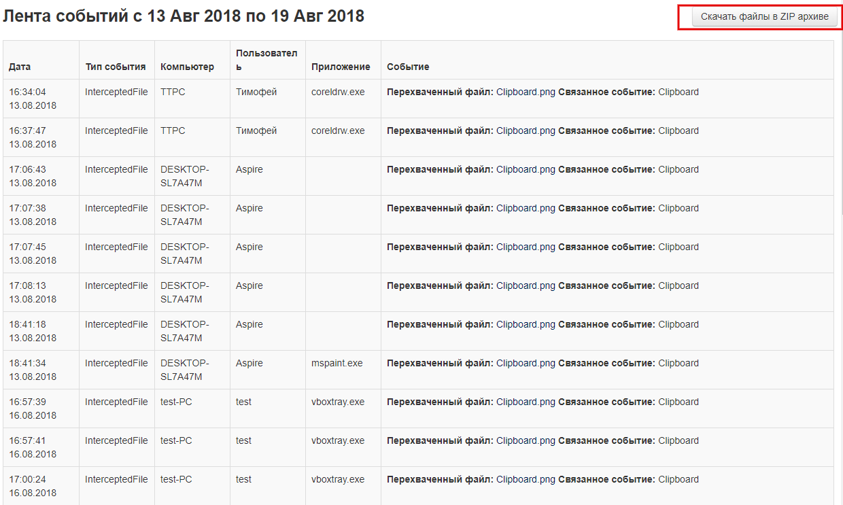This screenshot has width=843, height=505.
Task: Click the 18:41:18 Aspire event row
Action: pyautogui.click(x=418, y=331)
